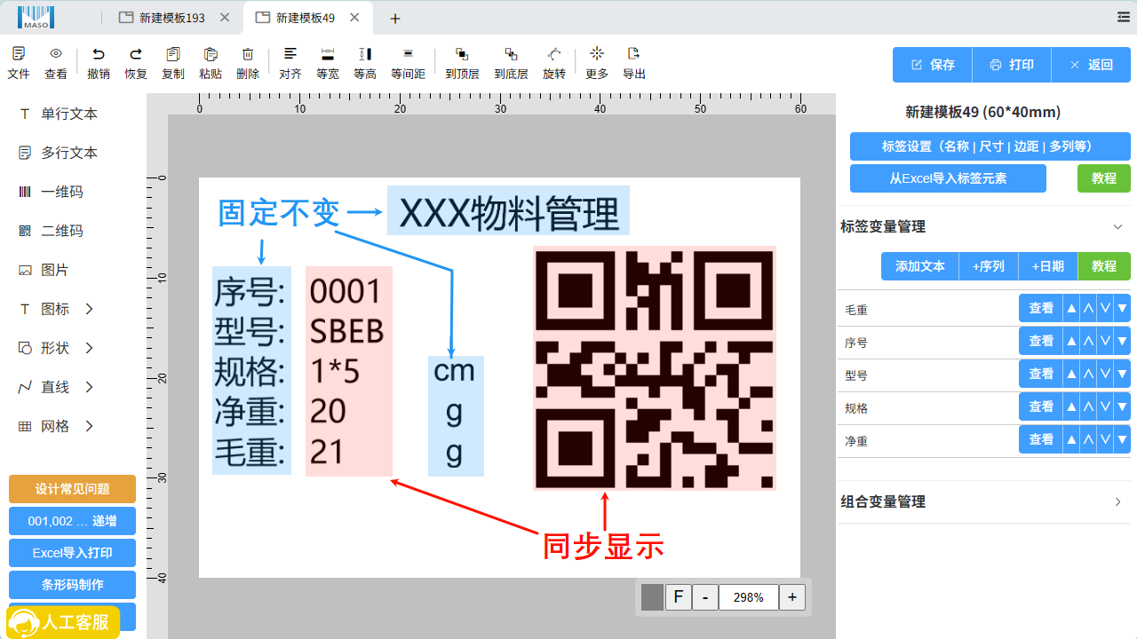View the 毛重 variable with 查看
The width and height of the screenshot is (1137, 639).
[1041, 309]
